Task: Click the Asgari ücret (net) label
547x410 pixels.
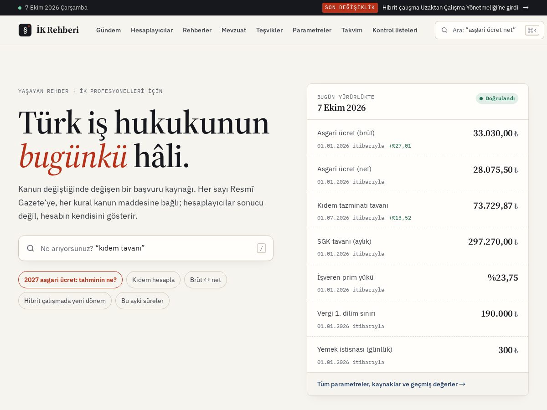Action: pyautogui.click(x=344, y=169)
